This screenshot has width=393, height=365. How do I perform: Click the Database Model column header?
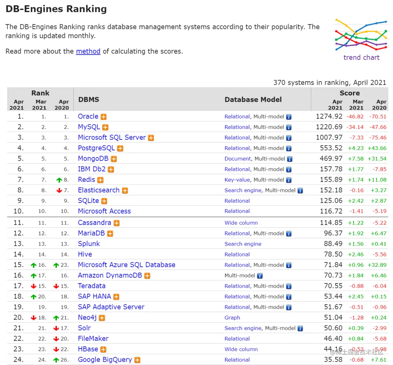253,100
